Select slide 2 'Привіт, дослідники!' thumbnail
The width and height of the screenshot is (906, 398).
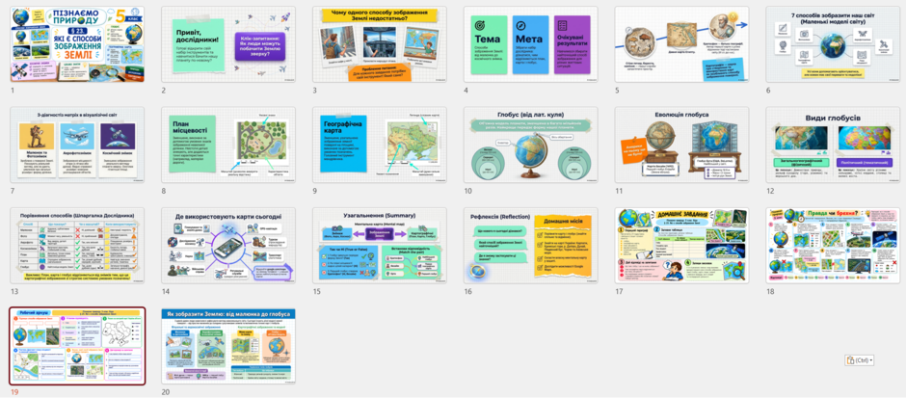click(228, 44)
